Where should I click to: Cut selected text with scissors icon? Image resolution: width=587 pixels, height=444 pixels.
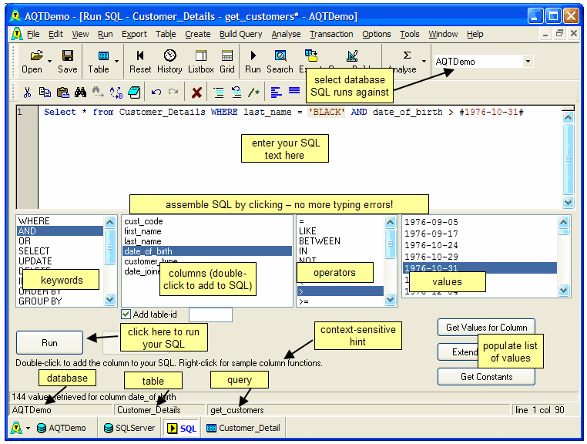tap(27, 92)
